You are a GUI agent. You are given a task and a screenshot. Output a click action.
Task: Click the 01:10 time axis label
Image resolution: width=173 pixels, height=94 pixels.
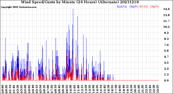tap(10, 89)
